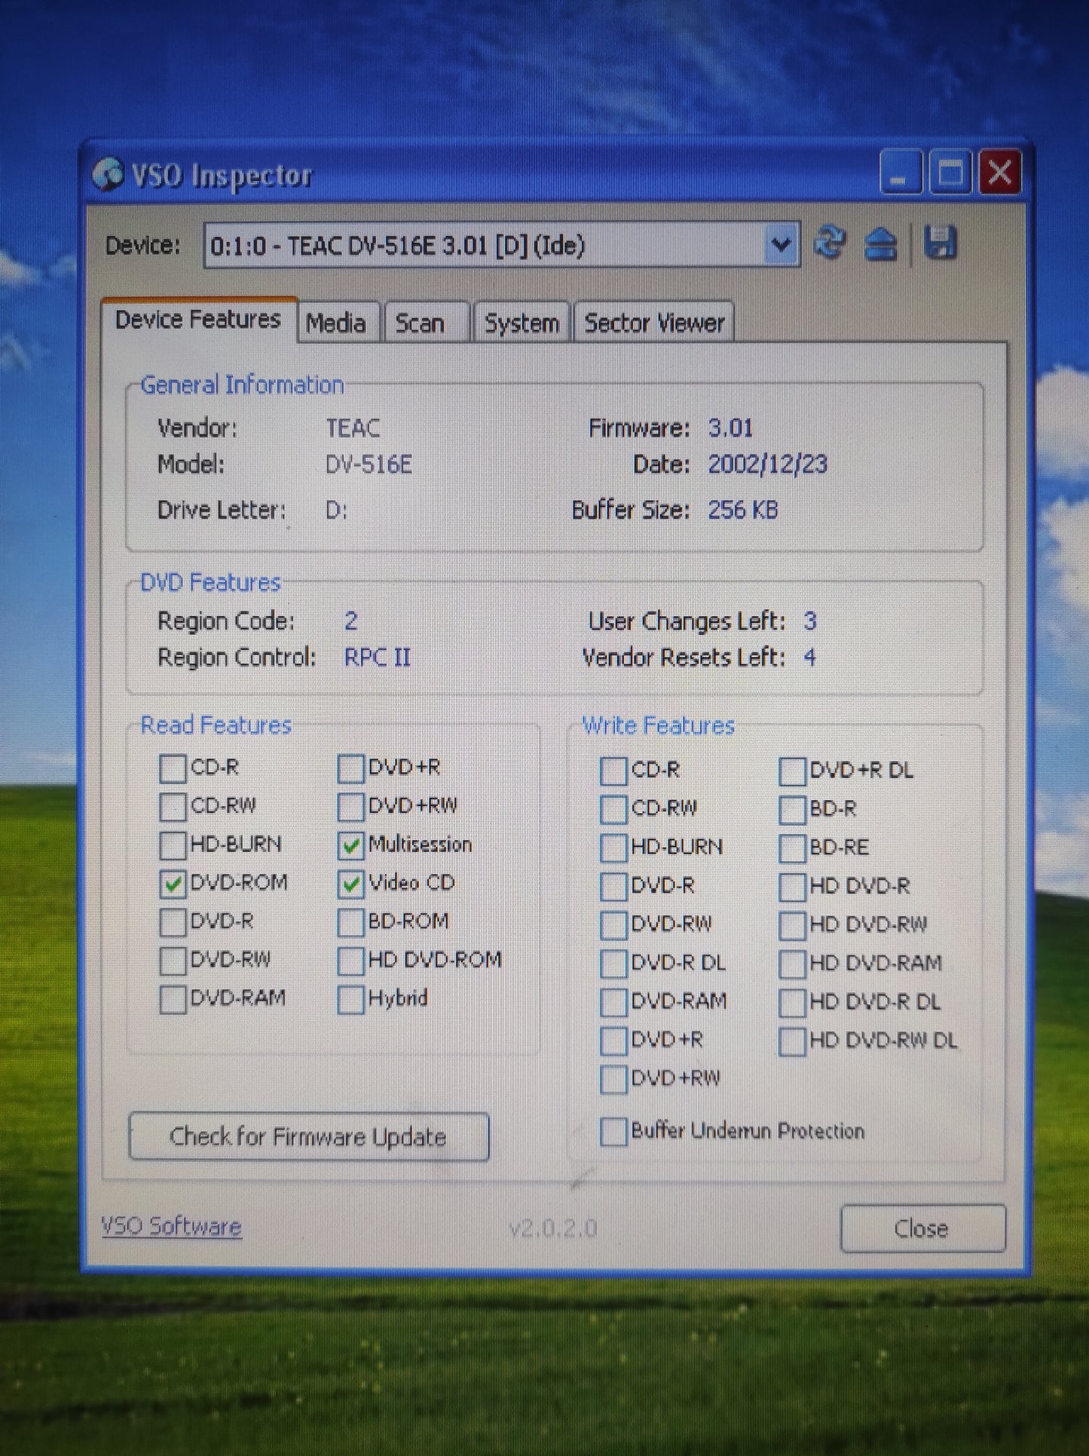Open the Scan tab

point(420,323)
